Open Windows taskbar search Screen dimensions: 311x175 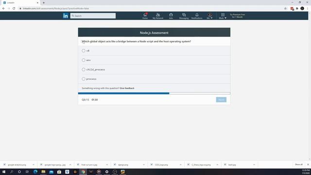12,172
